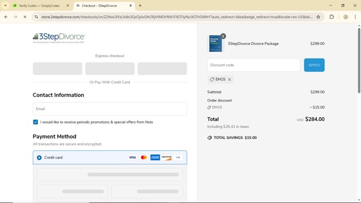Go back to the previous page
This screenshot has height=203, width=361.
point(6,17)
